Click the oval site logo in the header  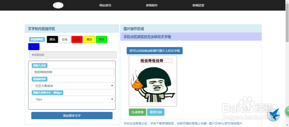pos(58,5)
